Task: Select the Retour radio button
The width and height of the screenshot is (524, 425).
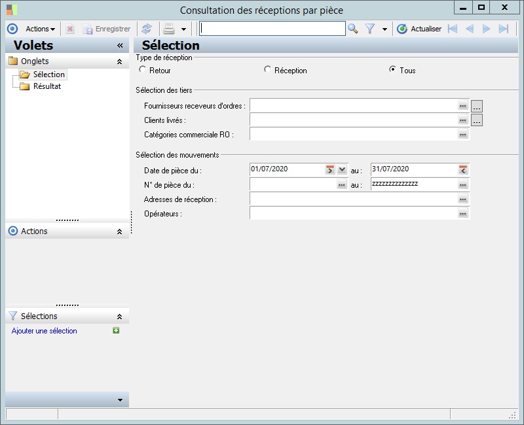Action: click(141, 69)
